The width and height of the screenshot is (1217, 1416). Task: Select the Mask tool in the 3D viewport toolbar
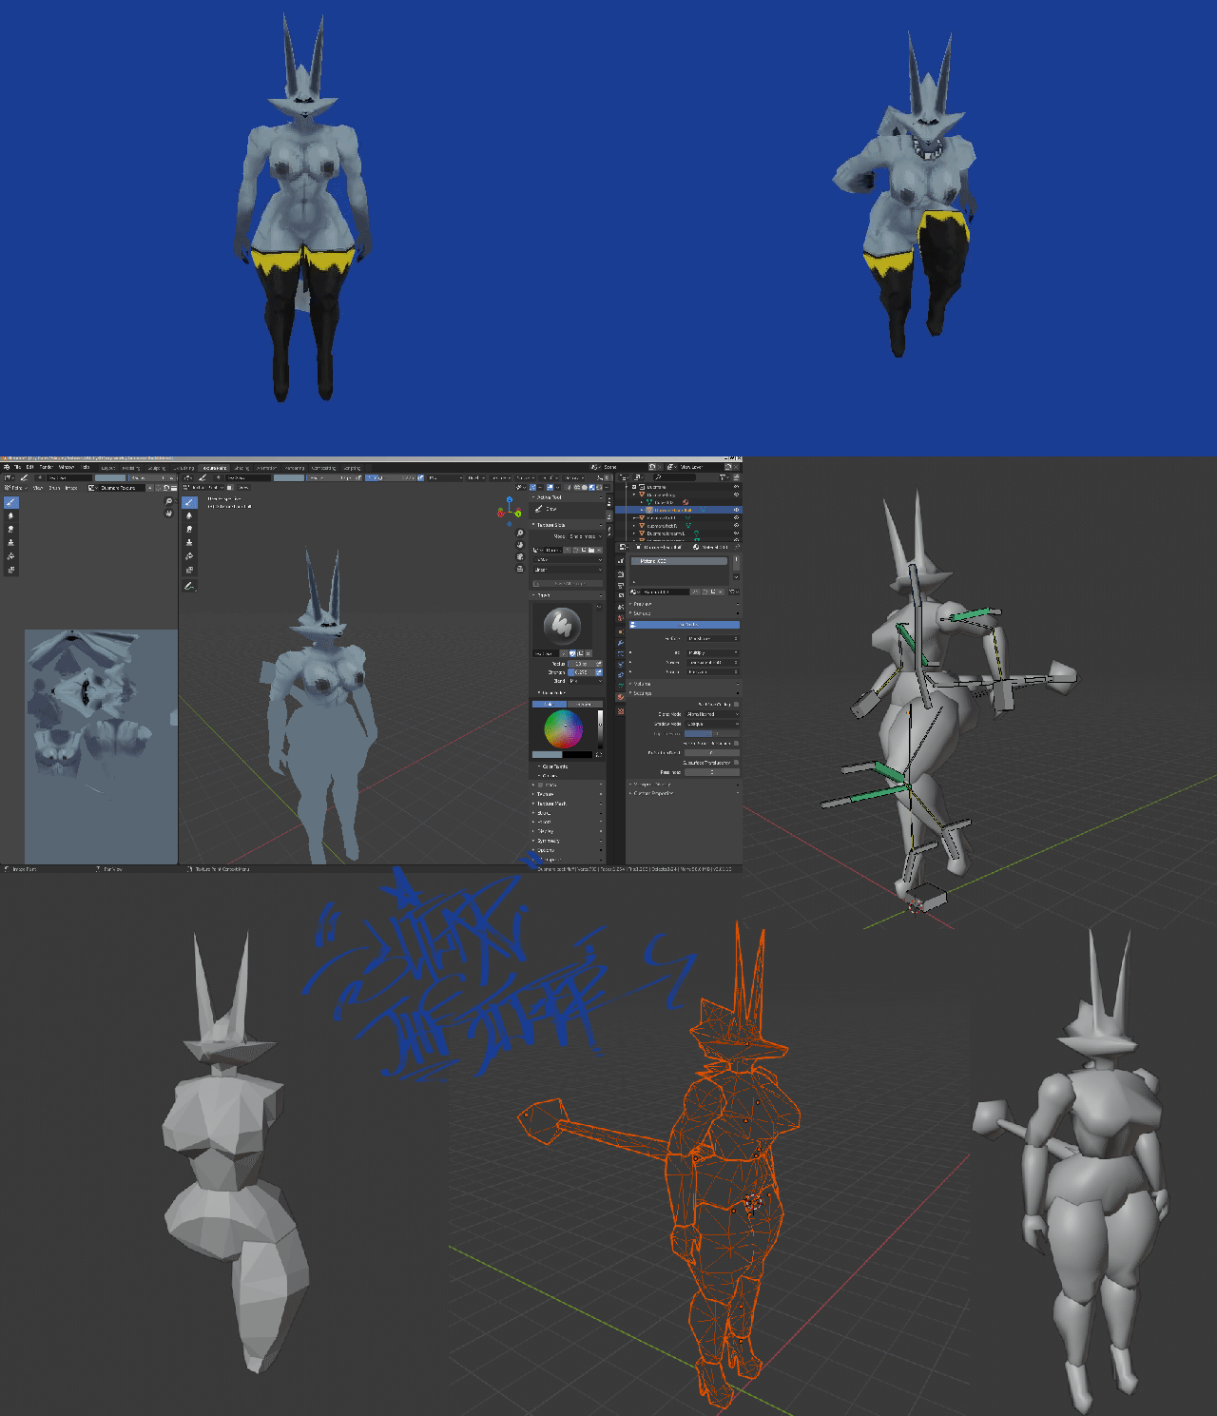(189, 570)
